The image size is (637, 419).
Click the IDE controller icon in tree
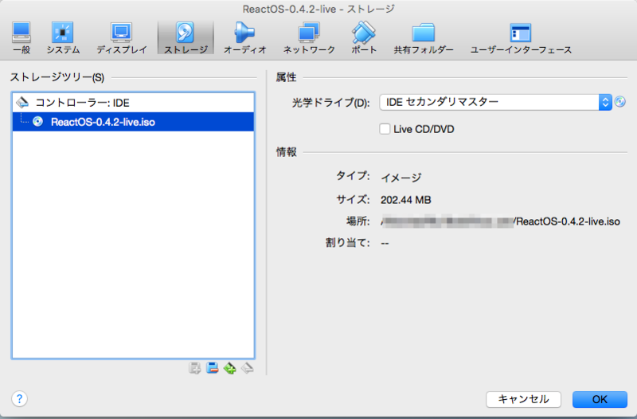tap(22, 103)
